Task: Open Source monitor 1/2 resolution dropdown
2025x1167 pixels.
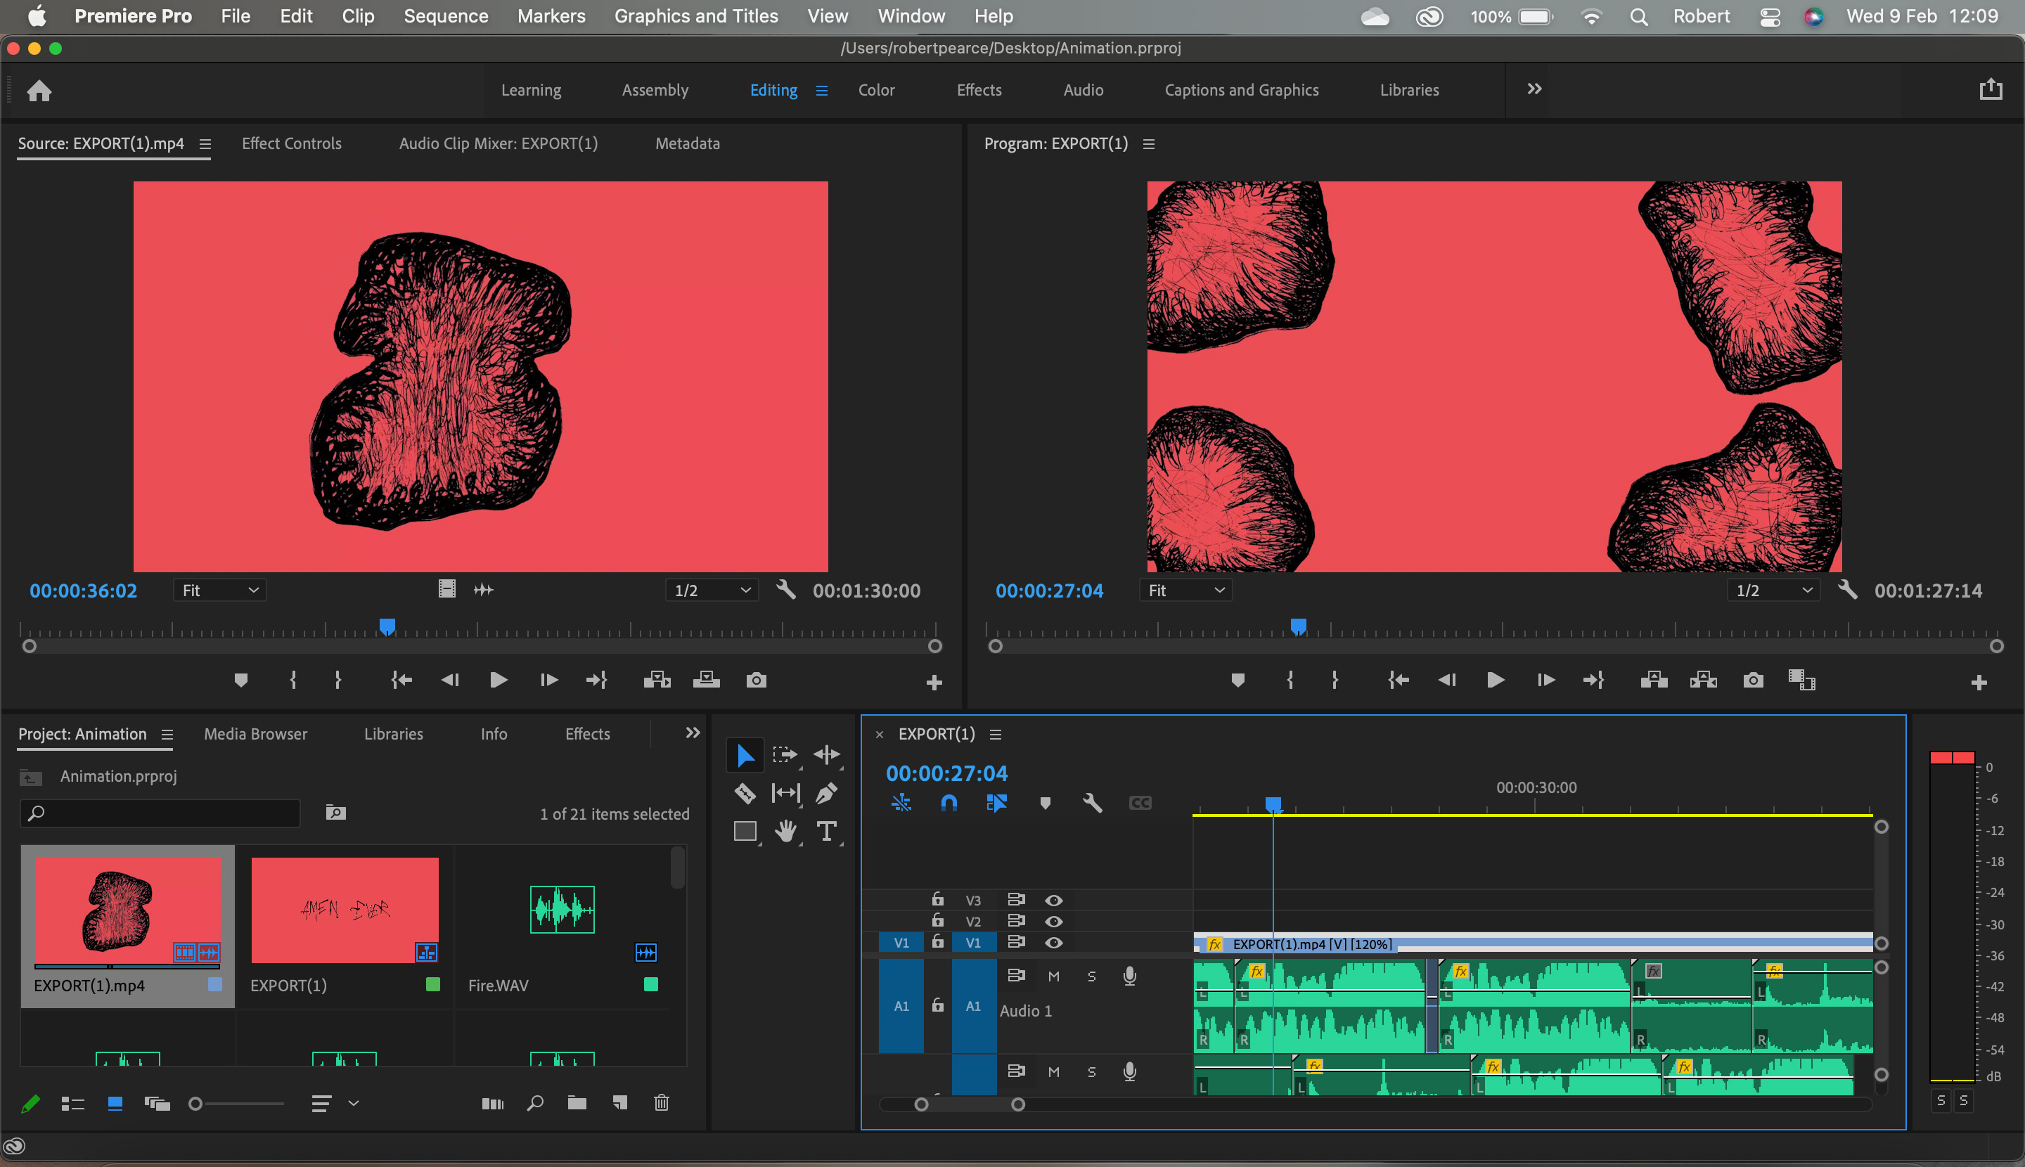Action: [712, 591]
